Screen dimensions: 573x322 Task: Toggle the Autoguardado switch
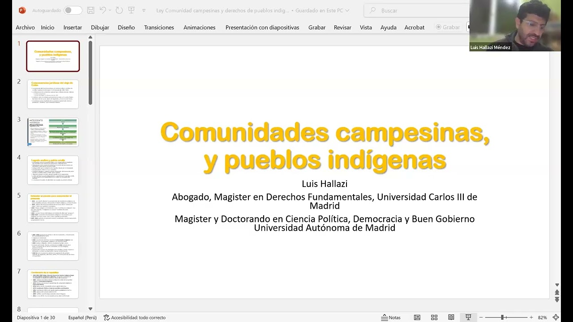pyautogui.click(x=73, y=10)
